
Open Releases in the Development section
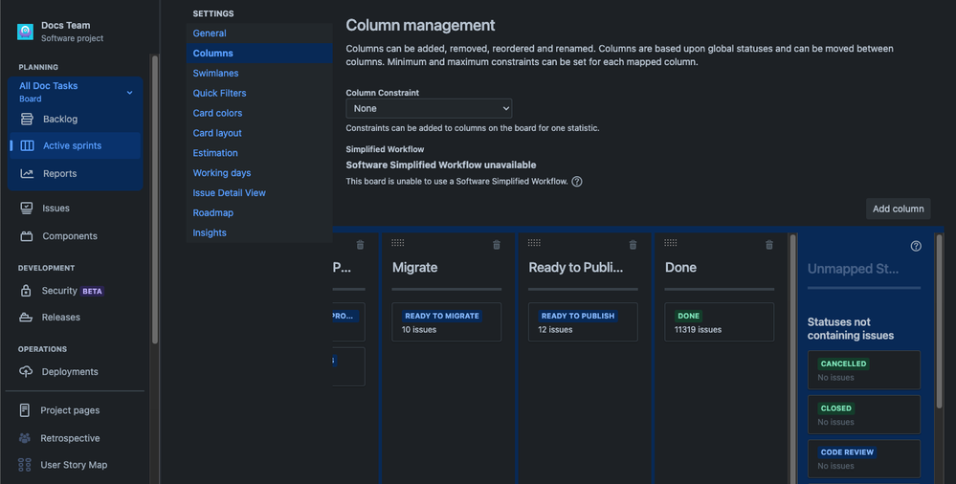click(60, 318)
